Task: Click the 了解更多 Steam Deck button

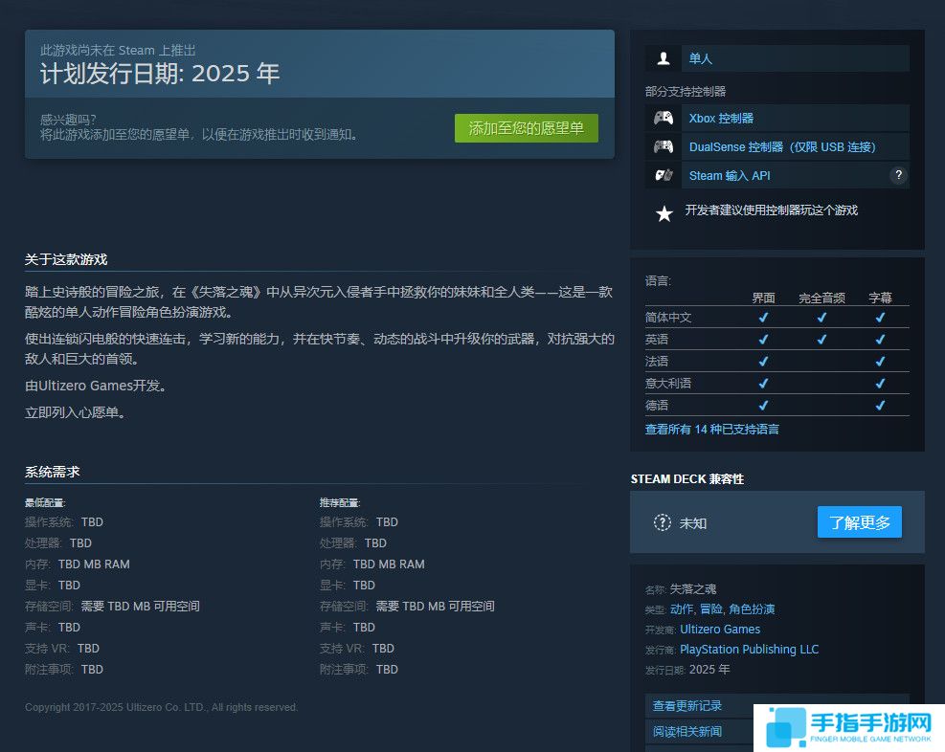Action: click(859, 522)
